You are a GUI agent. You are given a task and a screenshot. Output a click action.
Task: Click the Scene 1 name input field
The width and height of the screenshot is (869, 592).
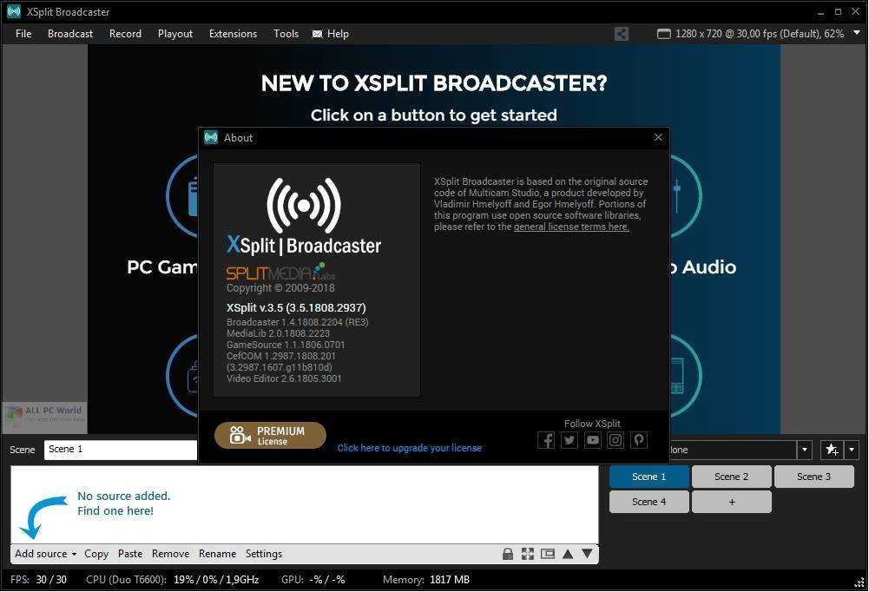tap(121, 450)
